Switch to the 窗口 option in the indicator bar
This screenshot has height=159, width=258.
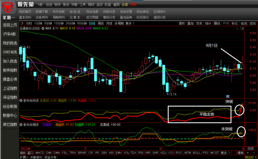[x=30, y=153]
